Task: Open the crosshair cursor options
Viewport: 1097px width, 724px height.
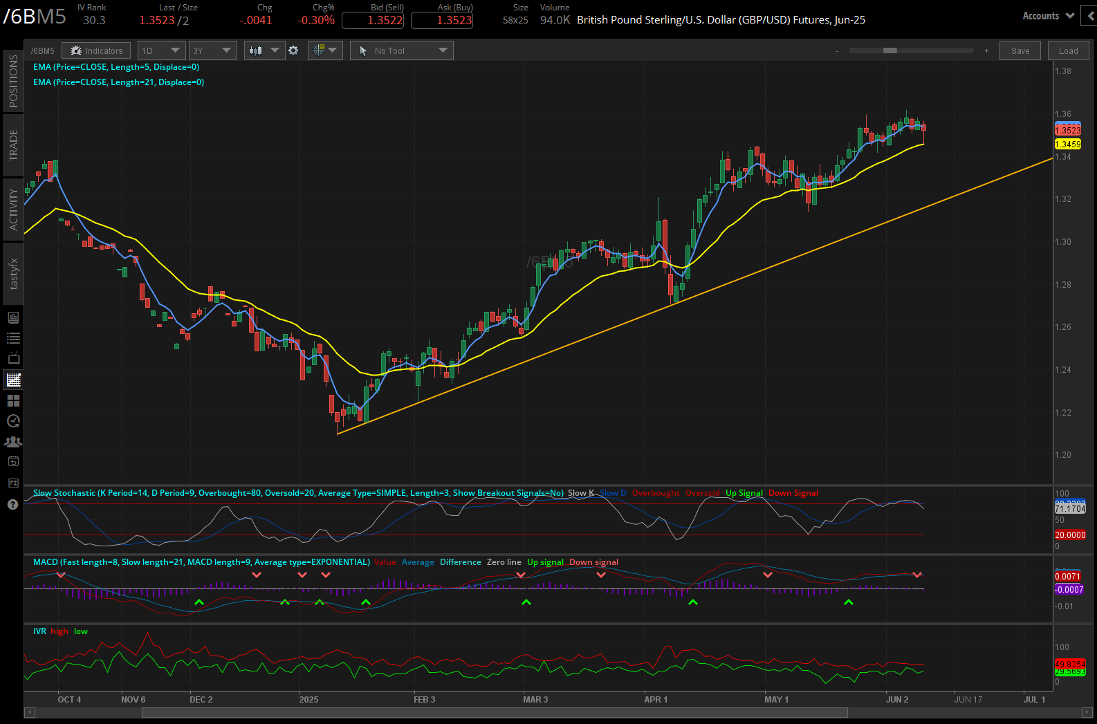Action: 324,50
